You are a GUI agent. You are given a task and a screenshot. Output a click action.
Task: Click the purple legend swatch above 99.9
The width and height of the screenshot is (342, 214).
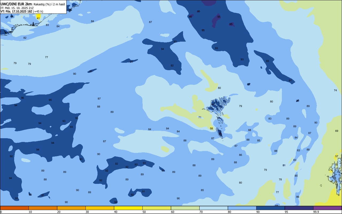click(327, 208)
